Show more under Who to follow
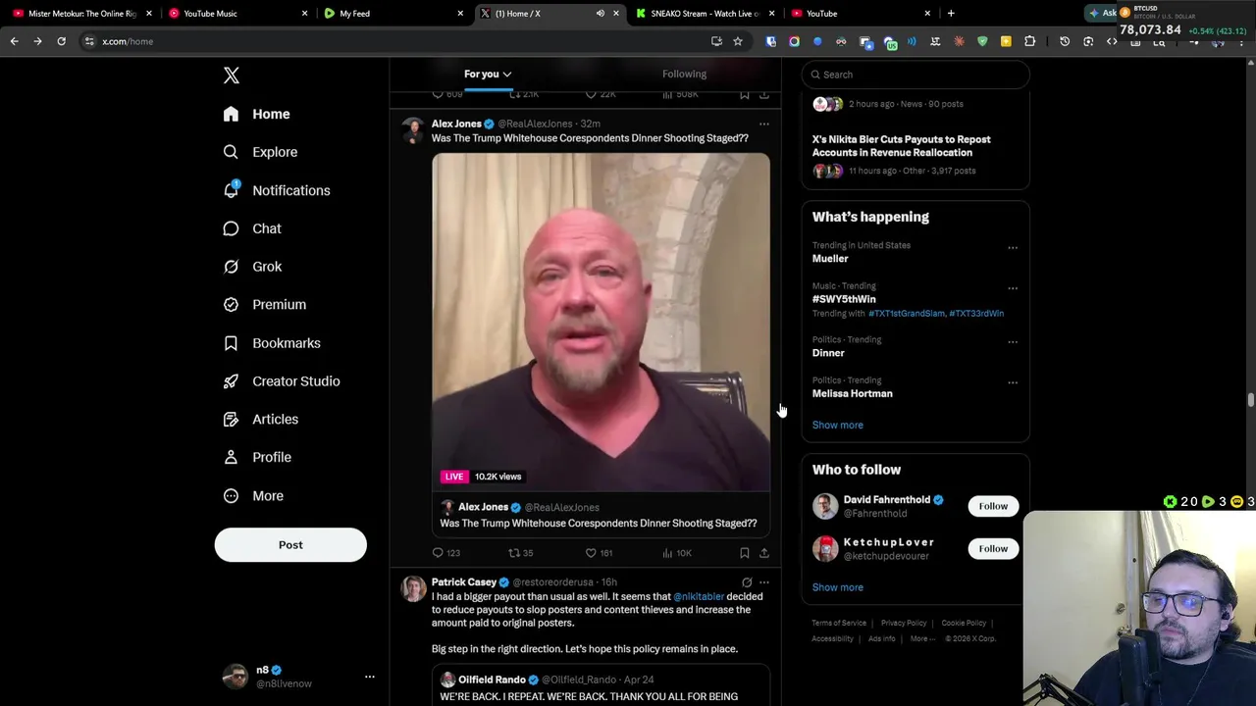This screenshot has width=1256, height=706. [x=837, y=587]
